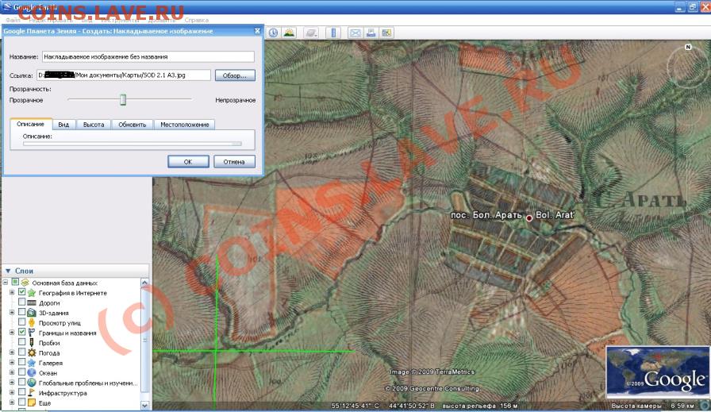Click the north compass N indicator

(688, 47)
